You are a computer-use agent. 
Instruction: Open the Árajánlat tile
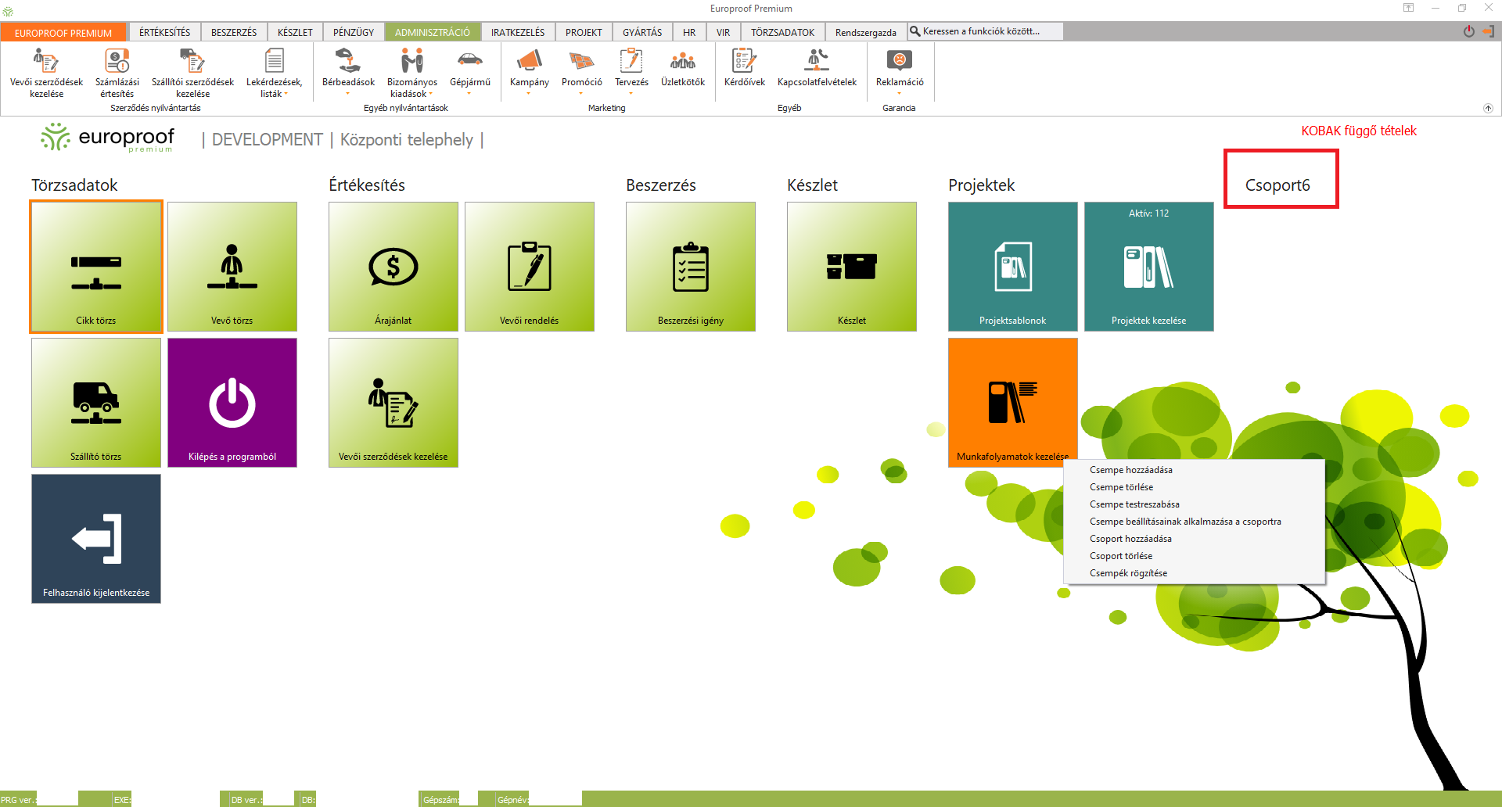click(393, 267)
